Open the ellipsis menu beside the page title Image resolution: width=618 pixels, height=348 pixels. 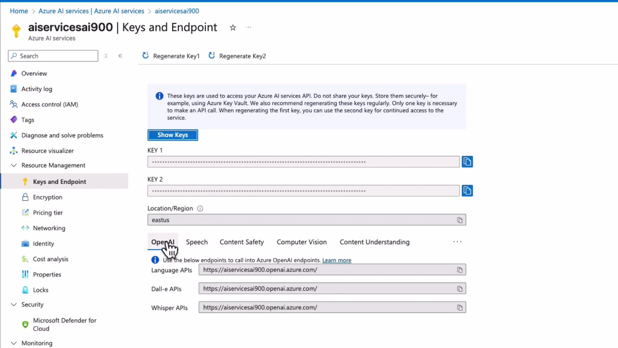(x=248, y=27)
